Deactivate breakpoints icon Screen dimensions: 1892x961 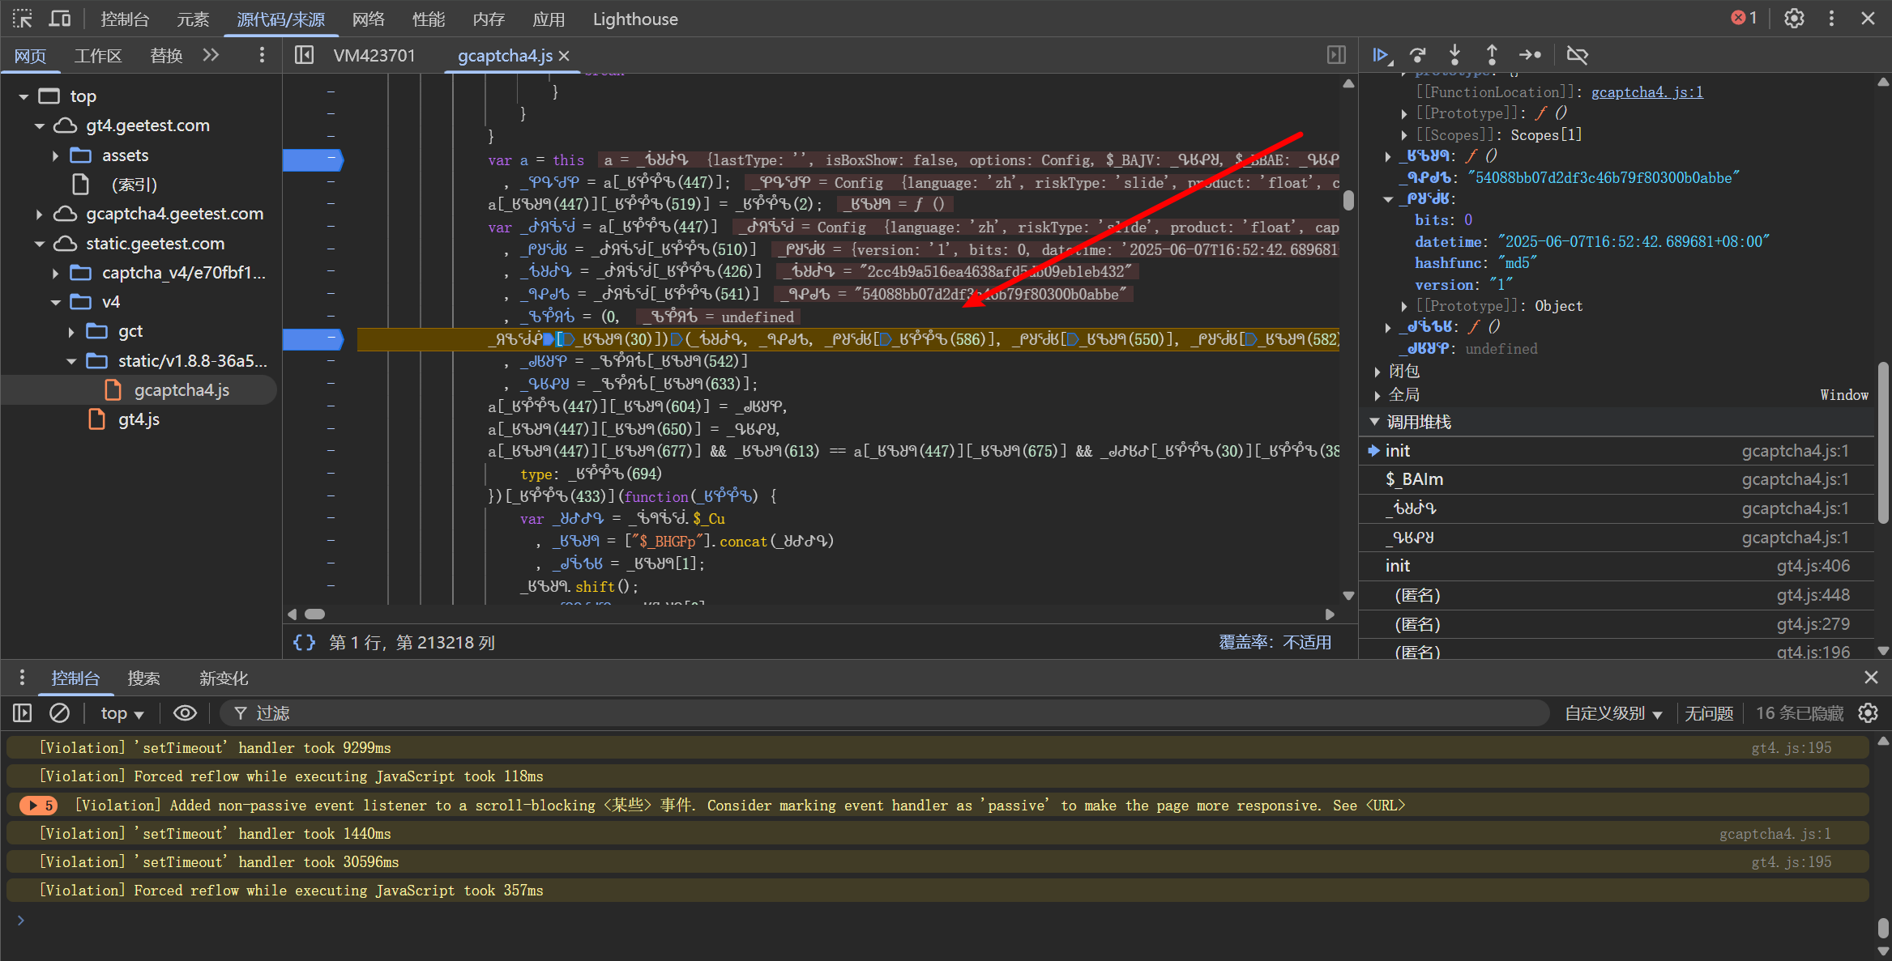point(1577,55)
